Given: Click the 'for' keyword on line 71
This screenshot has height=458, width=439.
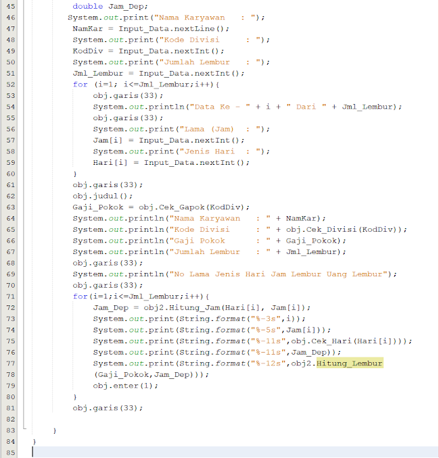Looking at the screenshot, I should 80,296.
